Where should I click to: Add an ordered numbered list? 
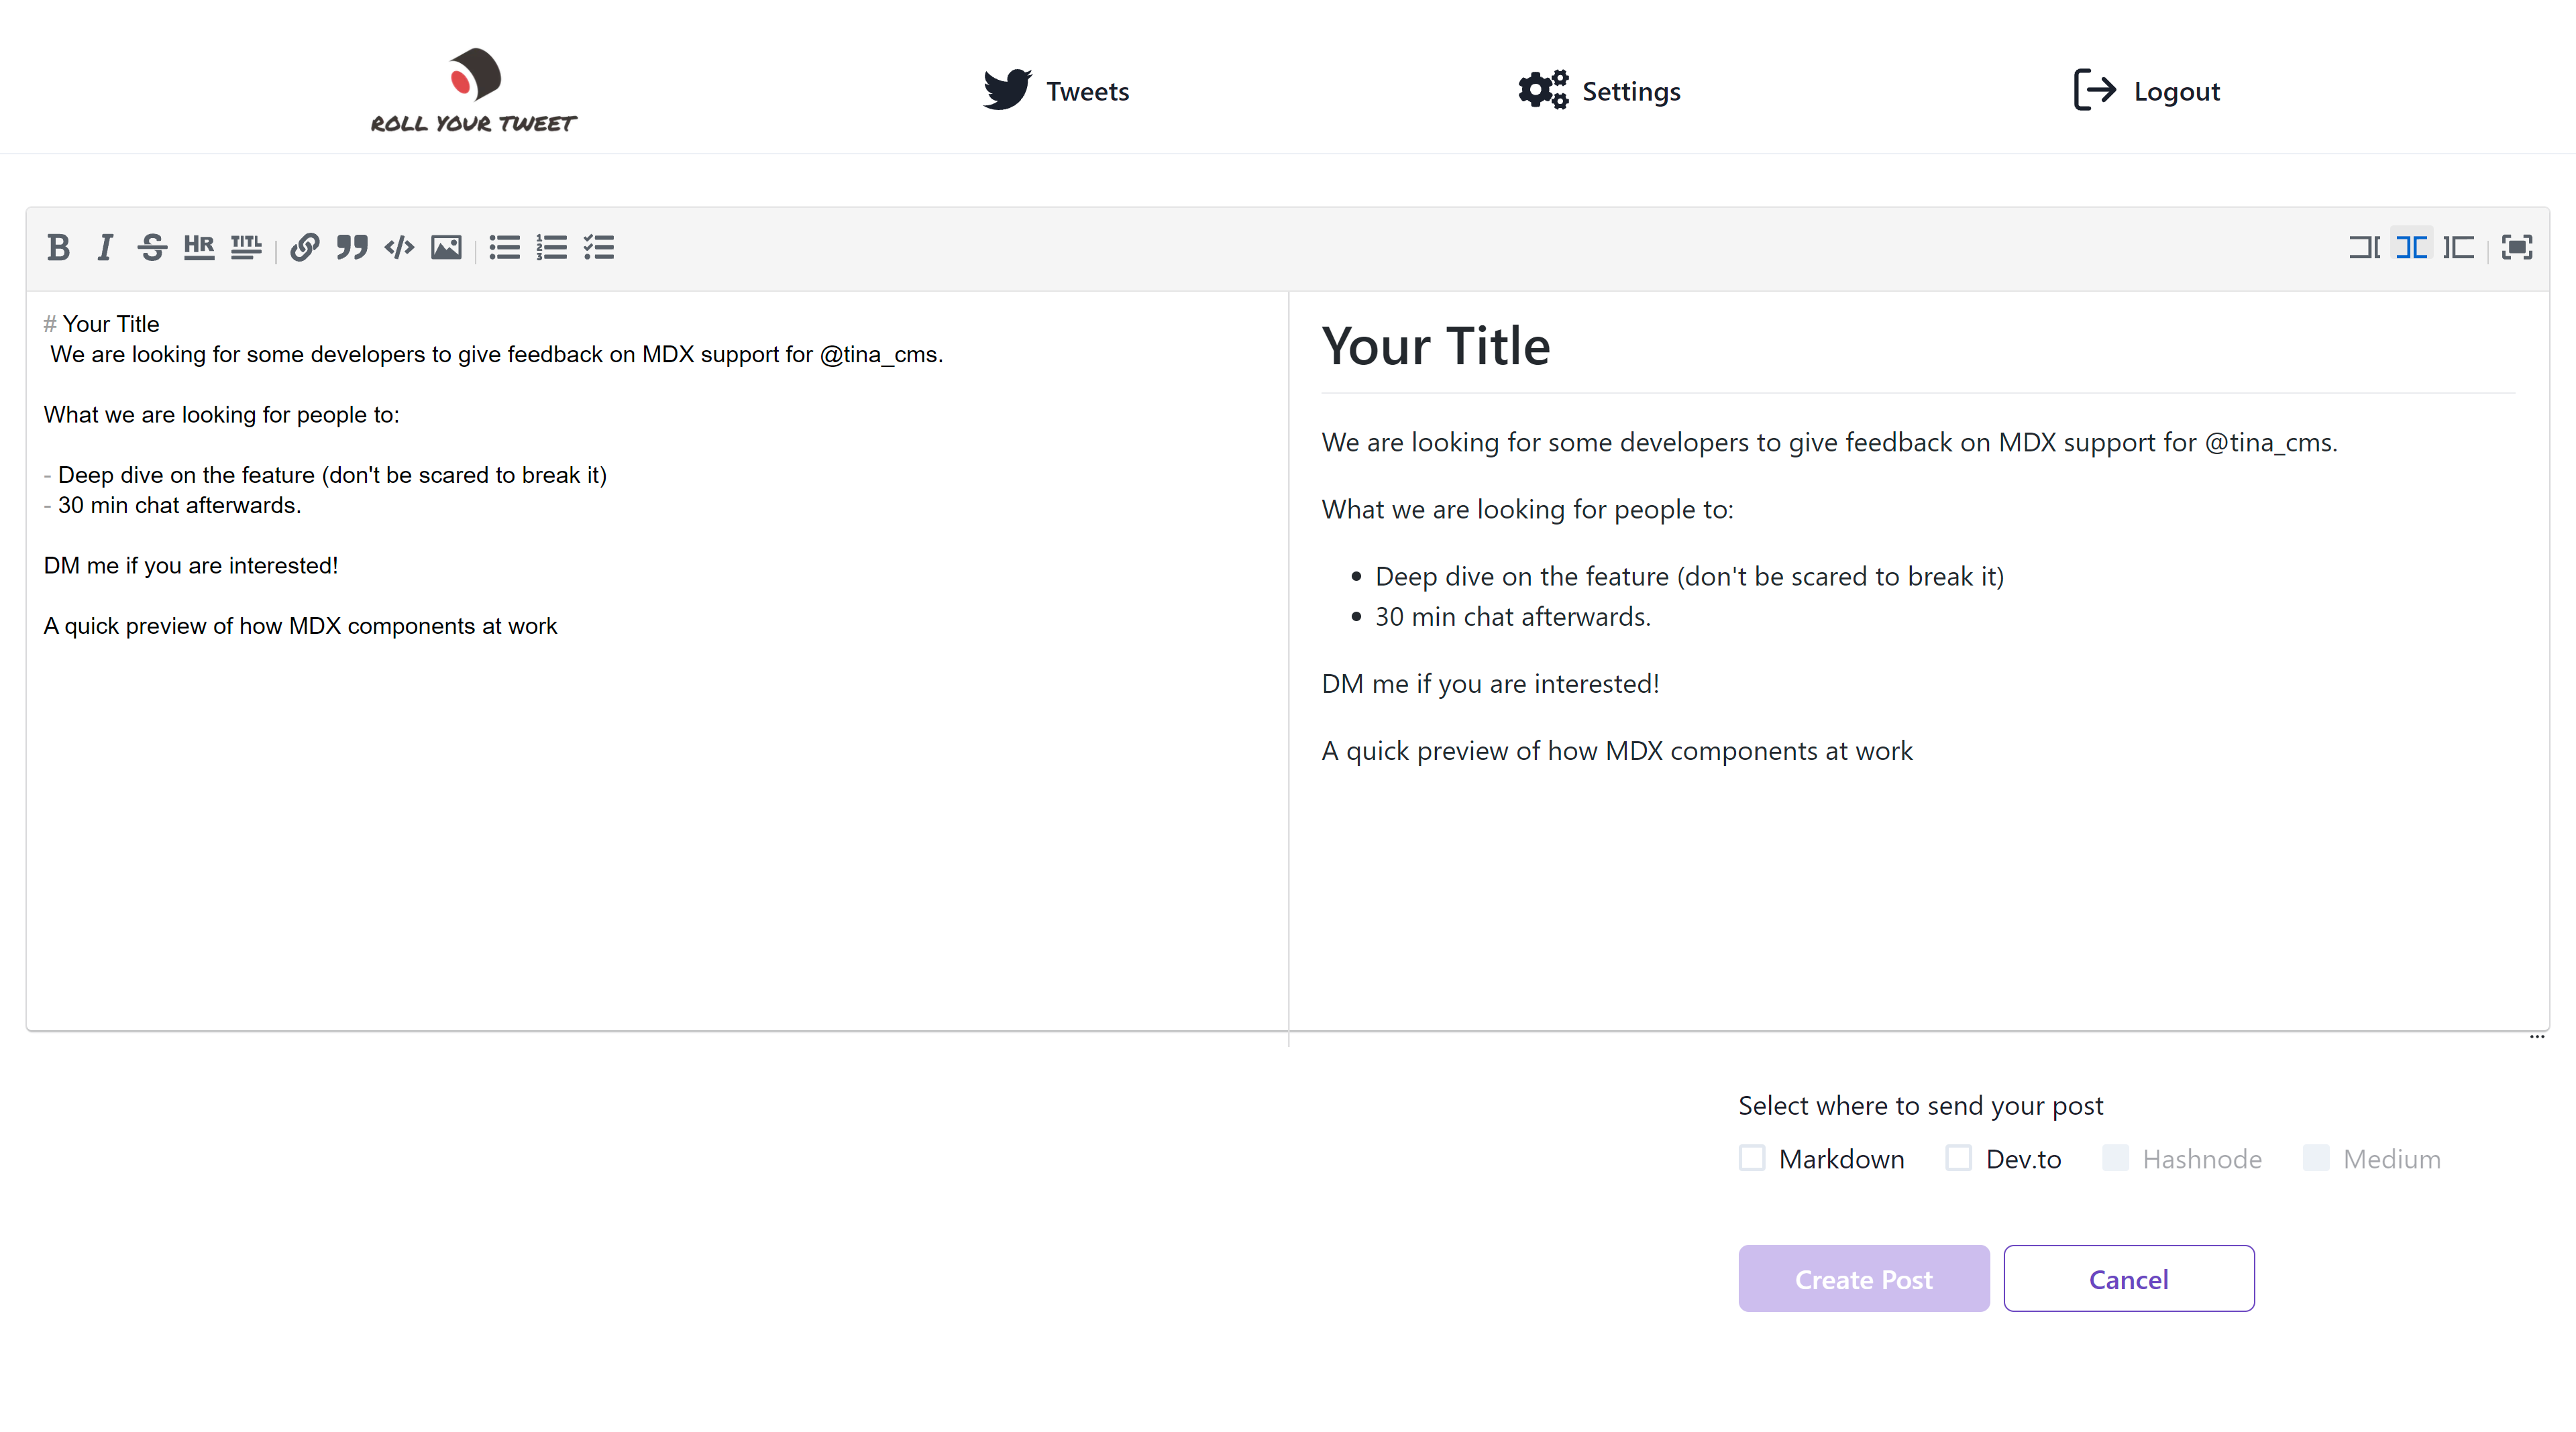pos(552,247)
